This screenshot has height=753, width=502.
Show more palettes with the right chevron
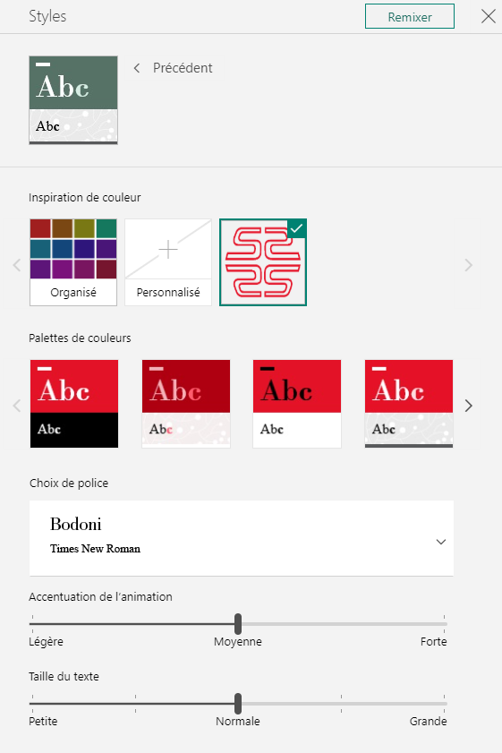pos(468,406)
